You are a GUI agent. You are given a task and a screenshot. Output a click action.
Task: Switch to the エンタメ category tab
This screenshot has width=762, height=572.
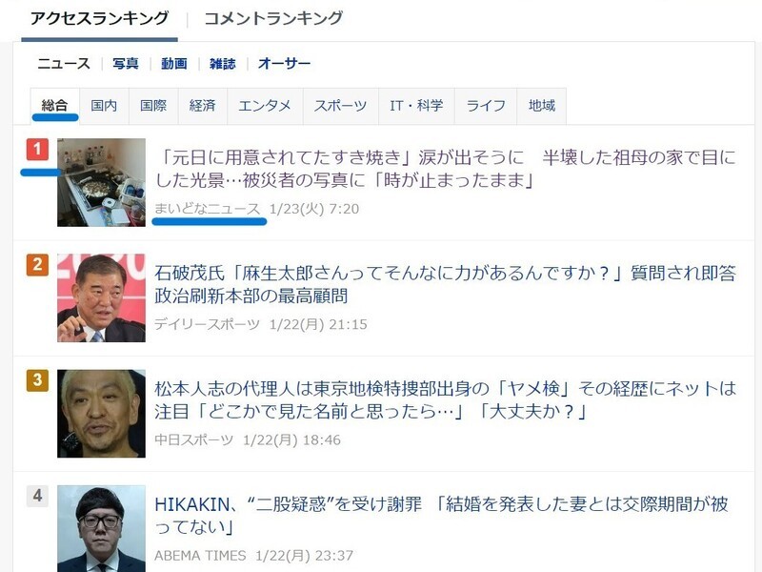click(265, 106)
